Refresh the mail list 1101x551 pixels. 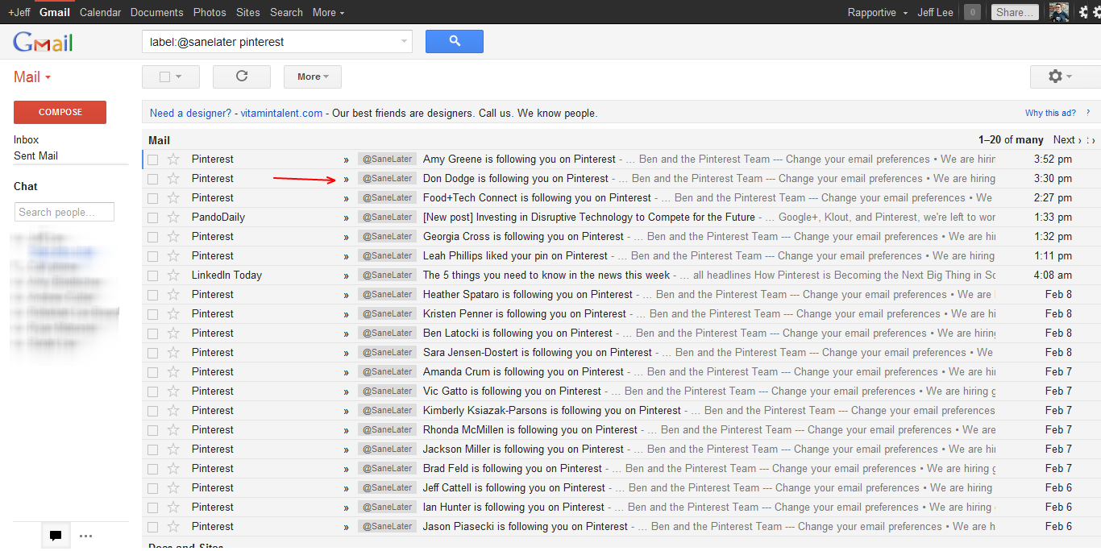[x=241, y=77]
